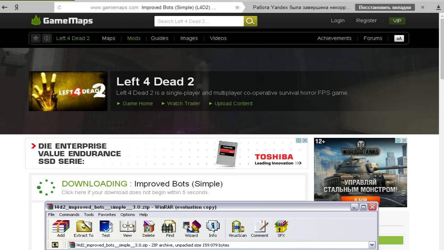The height and width of the screenshot is (250, 444).
Task: Bookmark page with address bar star
Action: pyautogui.click(x=237, y=7)
